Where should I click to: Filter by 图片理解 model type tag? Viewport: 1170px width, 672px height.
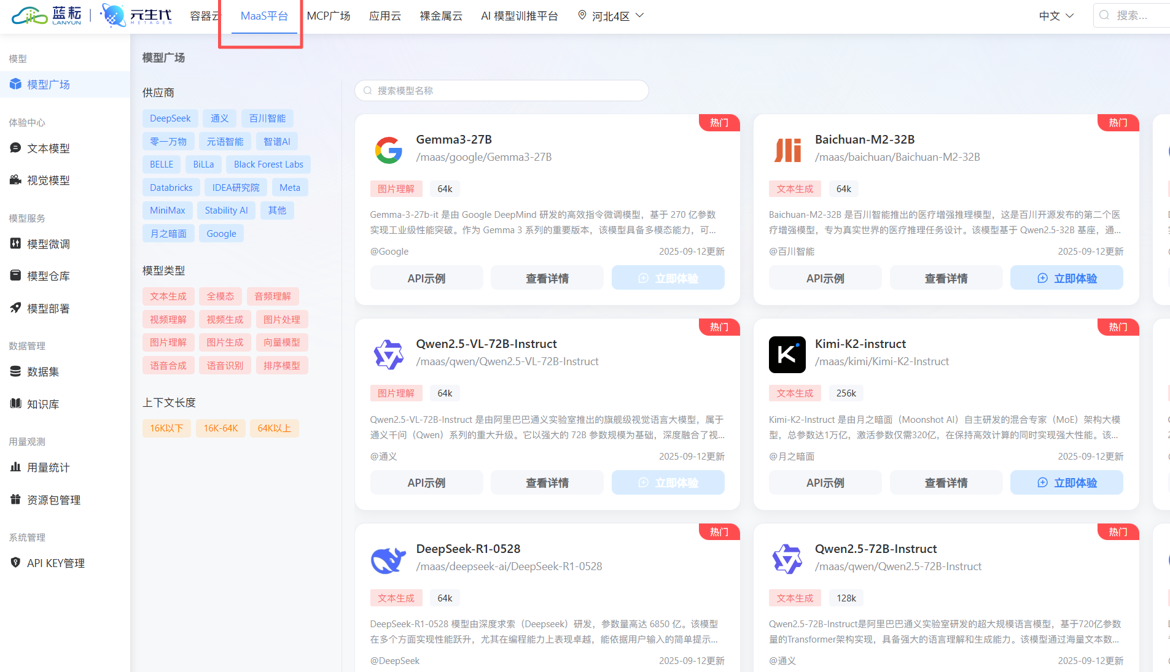point(168,342)
